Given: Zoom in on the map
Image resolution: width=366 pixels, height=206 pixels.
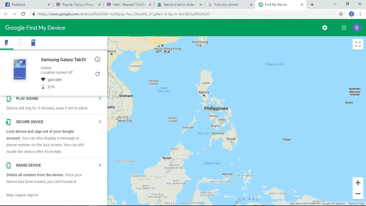Looking at the screenshot, I should (358, 183).
